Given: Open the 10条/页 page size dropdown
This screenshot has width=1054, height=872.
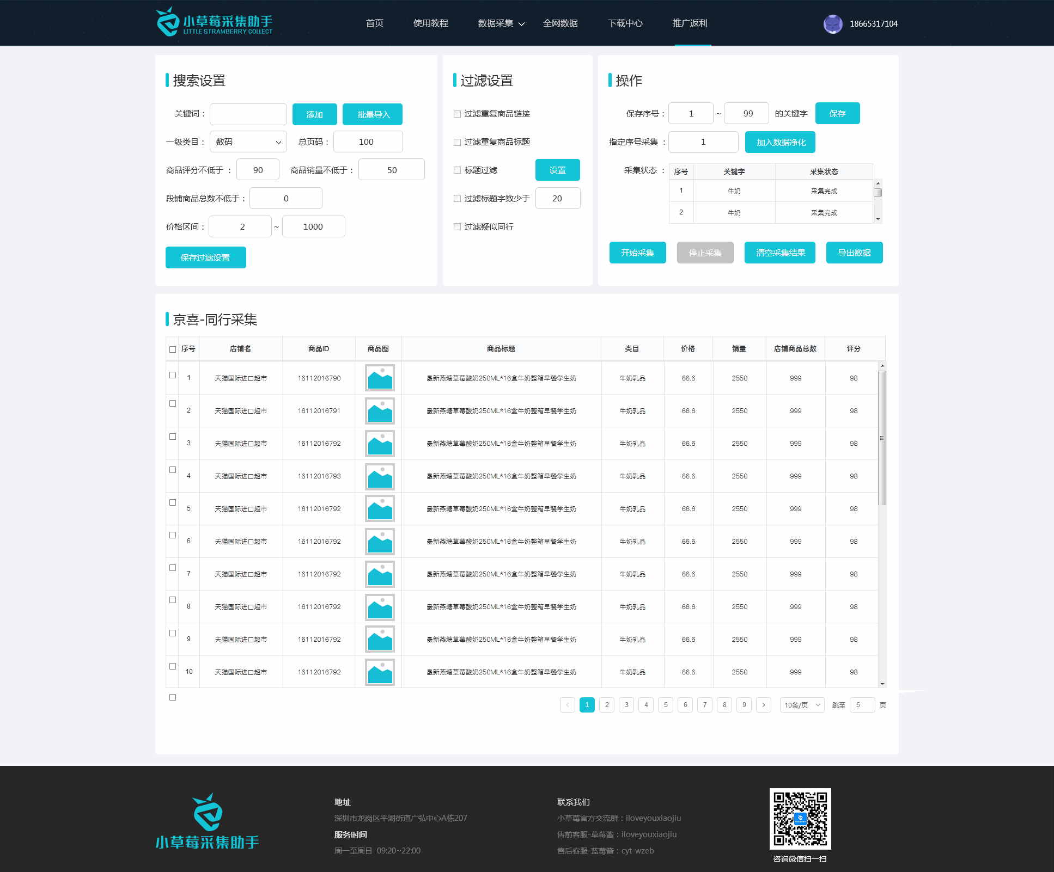Looking at the screenshot, I should pos(802,705).
